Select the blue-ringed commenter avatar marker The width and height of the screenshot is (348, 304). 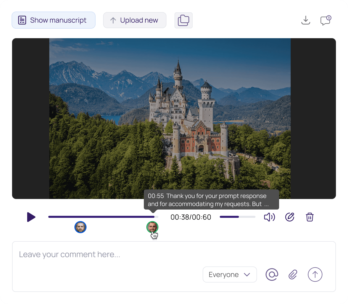pos(80,227)
